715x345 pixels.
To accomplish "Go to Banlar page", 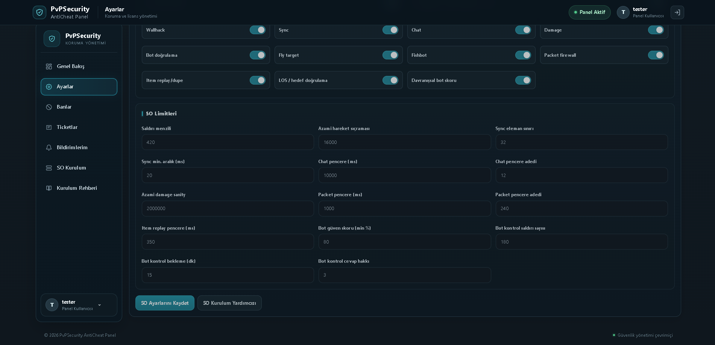I will point(79,107).
